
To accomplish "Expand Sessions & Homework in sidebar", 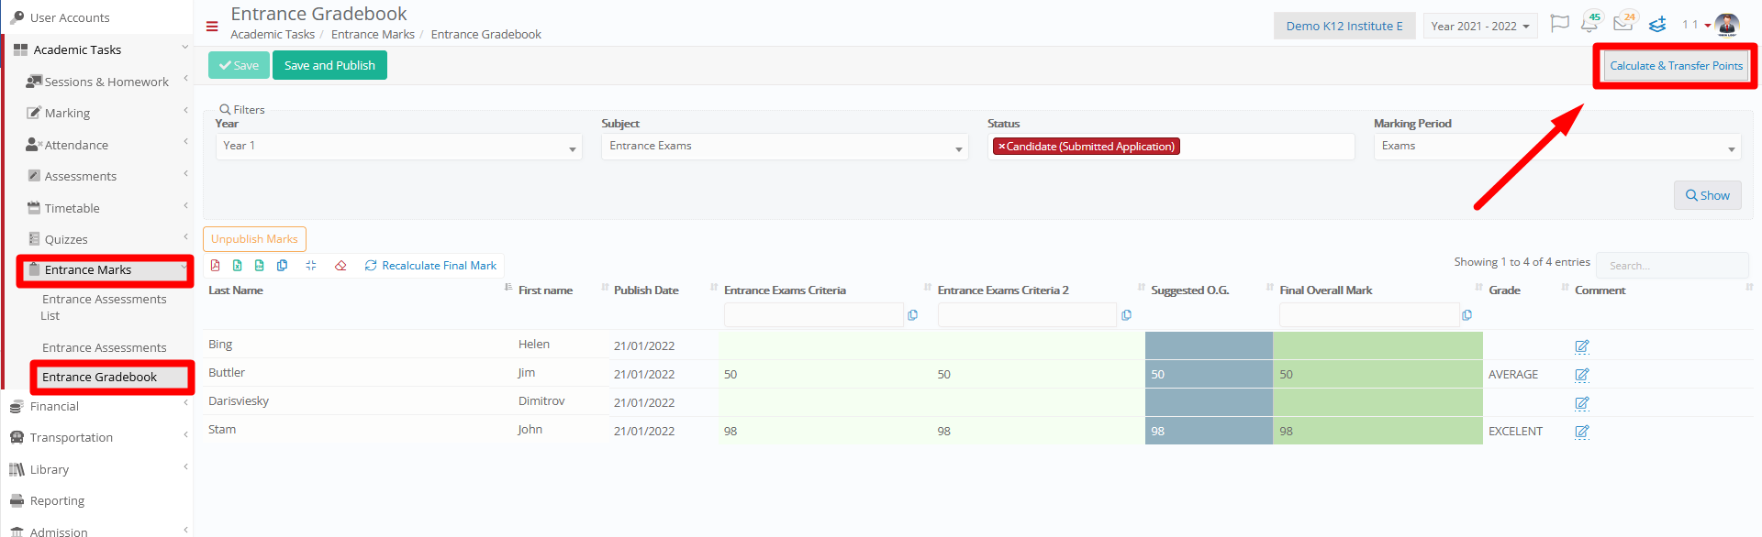I will 106,82.
